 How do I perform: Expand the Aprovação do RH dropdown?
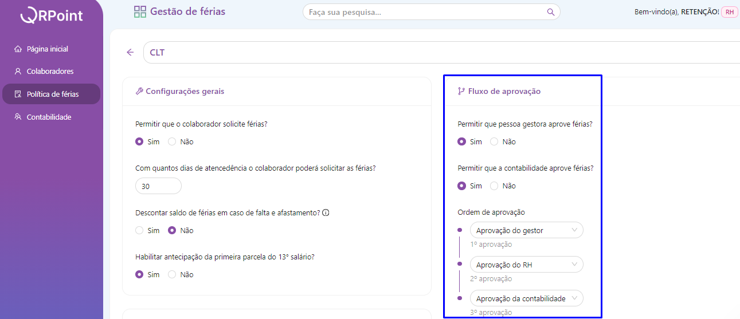526,264
